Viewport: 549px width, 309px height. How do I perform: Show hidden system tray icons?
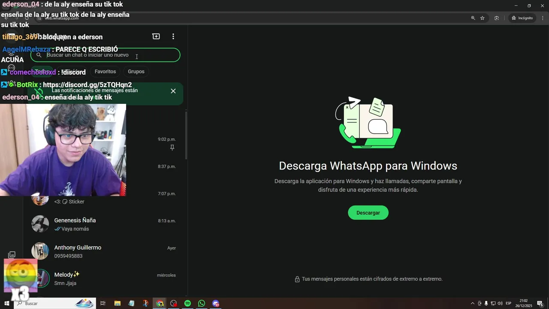tap(473, 303)
